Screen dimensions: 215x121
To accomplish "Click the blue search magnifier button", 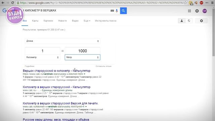I will point(123,11).
